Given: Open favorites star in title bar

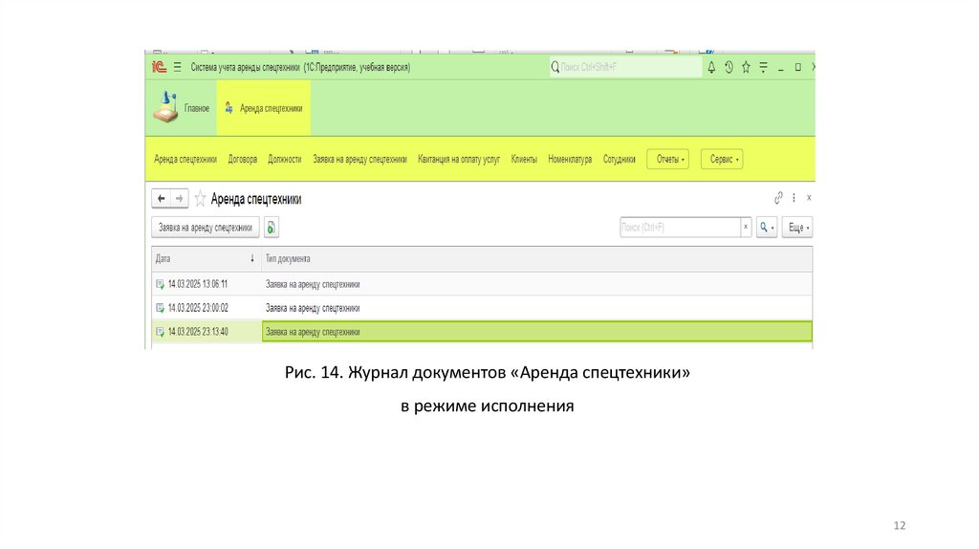Looking at the screenshot, I should pyautogui.click(x=746, y=67).
